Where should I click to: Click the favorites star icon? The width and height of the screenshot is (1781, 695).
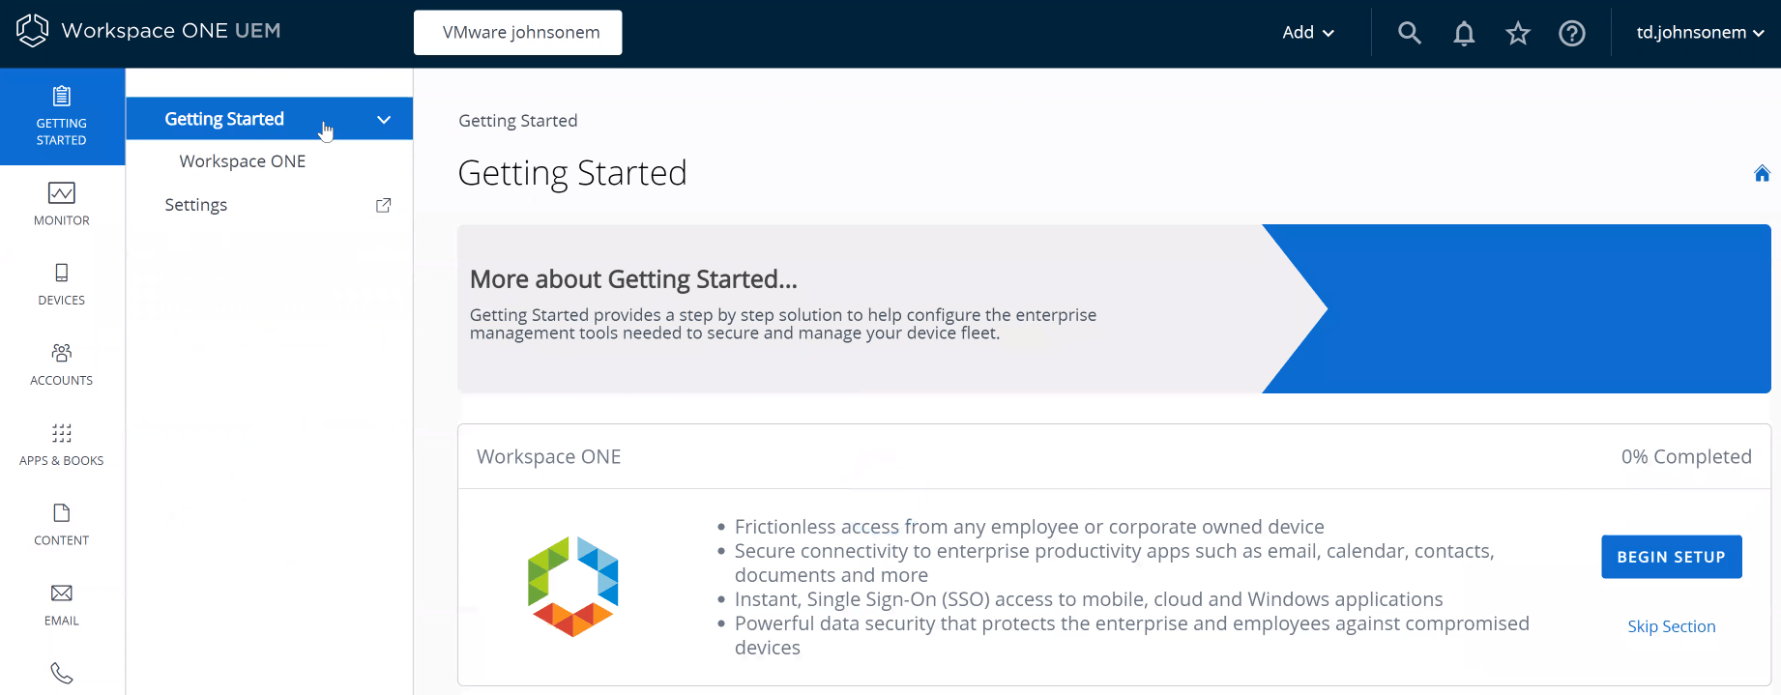click(1518, 34)
